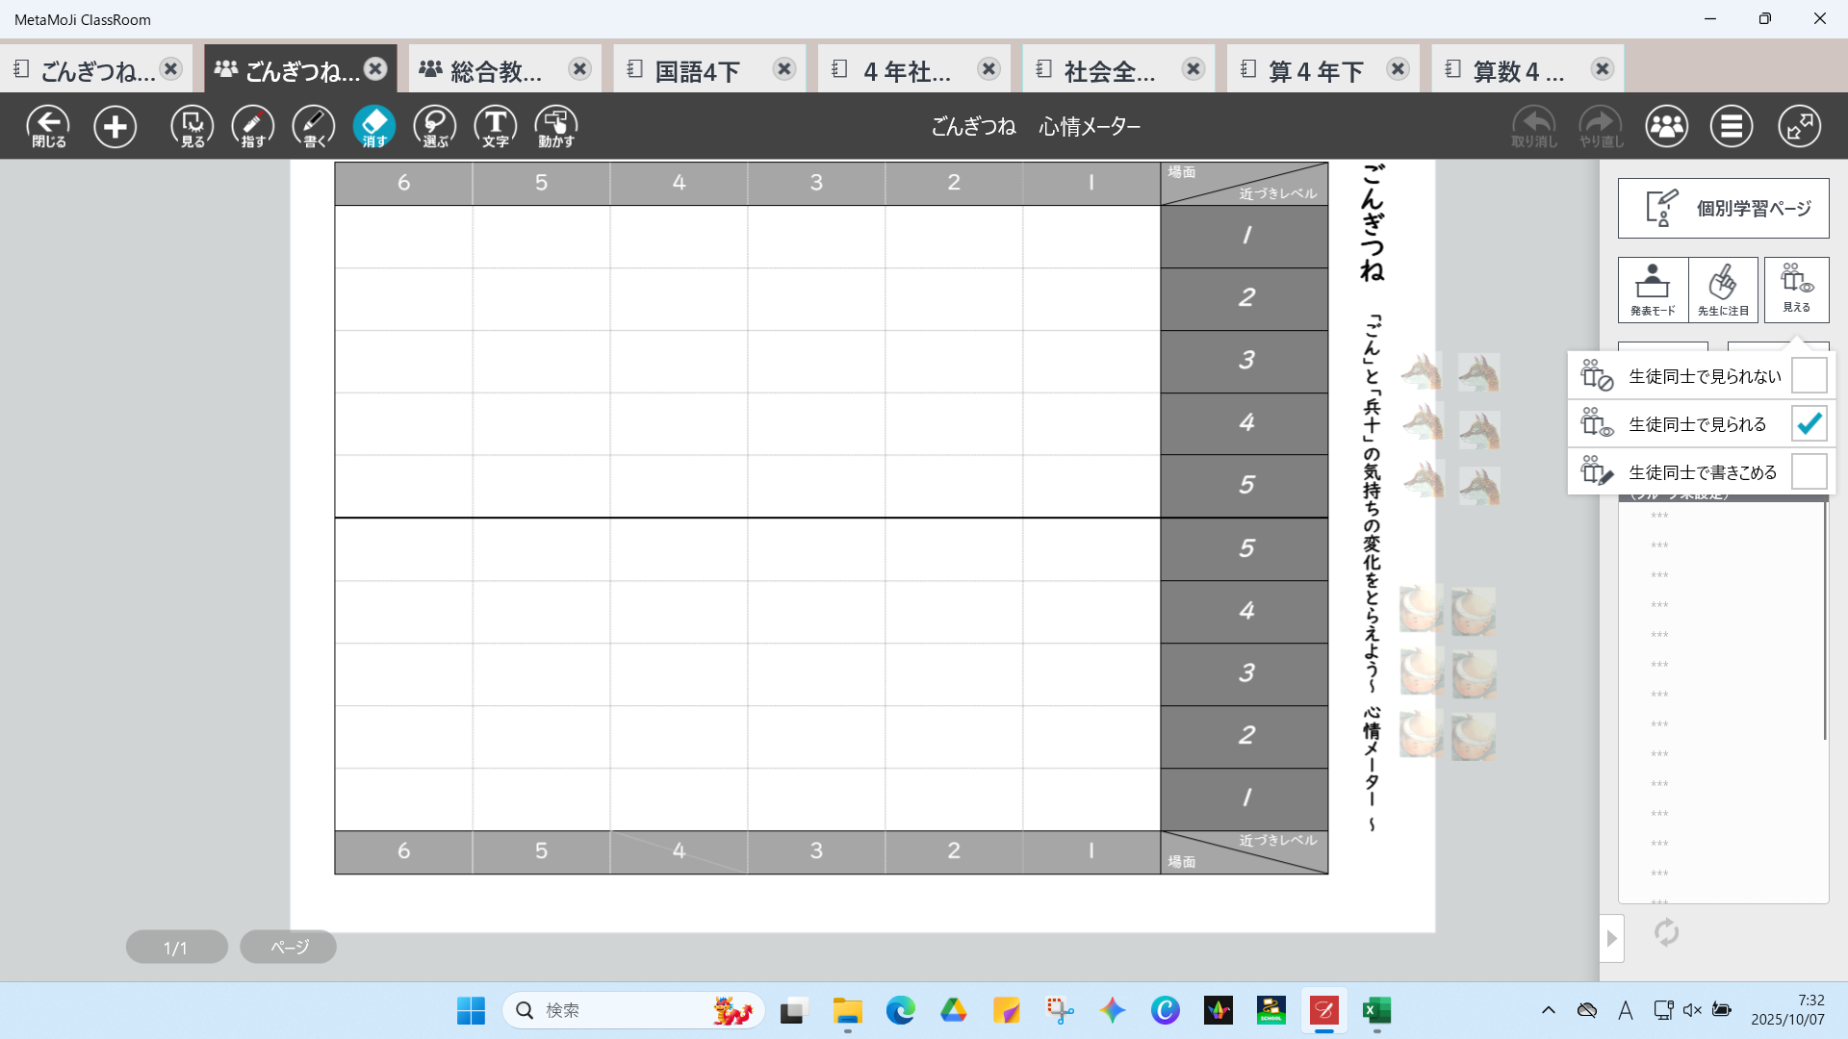Open Excel from the Windows taskbar
The height and width of the screenshot is (1039, 1848).
point(1376,1010)
